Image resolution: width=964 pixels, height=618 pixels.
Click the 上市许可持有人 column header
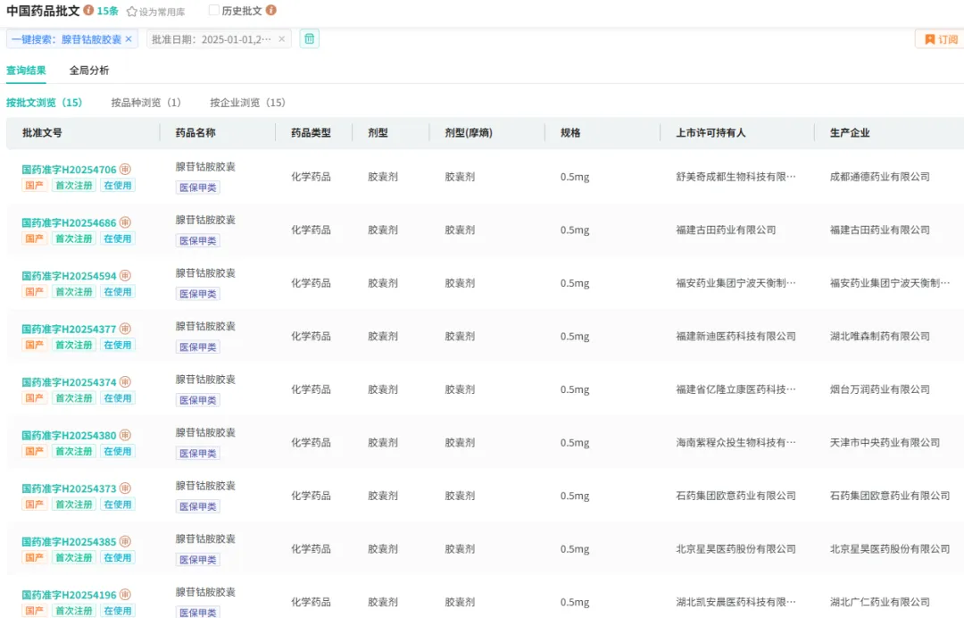click(711, 133)
